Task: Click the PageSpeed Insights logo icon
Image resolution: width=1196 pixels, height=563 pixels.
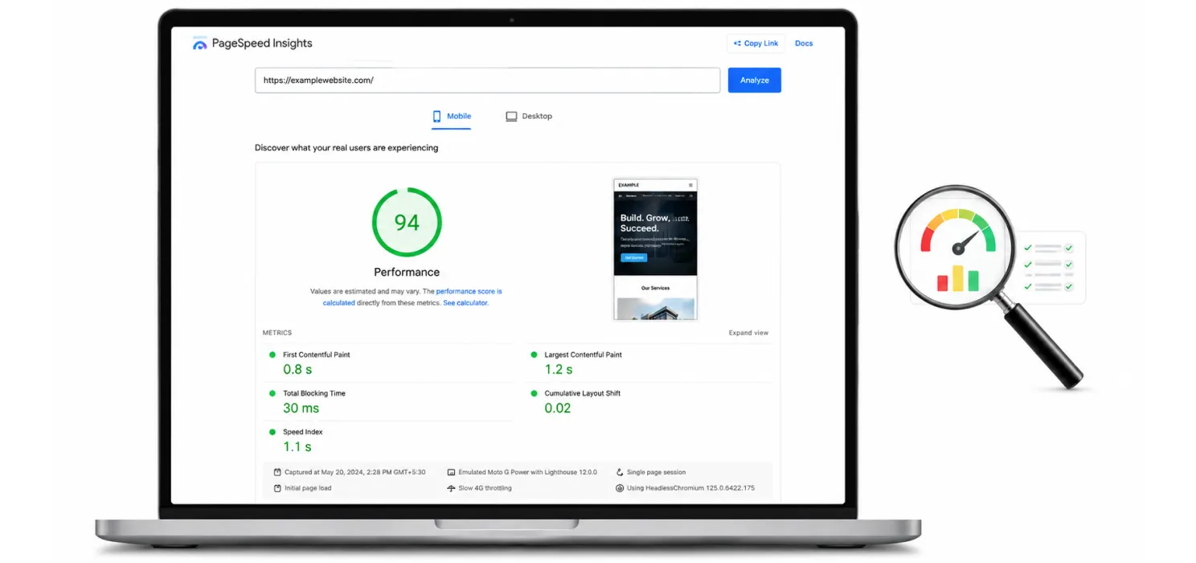Action: 199,44
